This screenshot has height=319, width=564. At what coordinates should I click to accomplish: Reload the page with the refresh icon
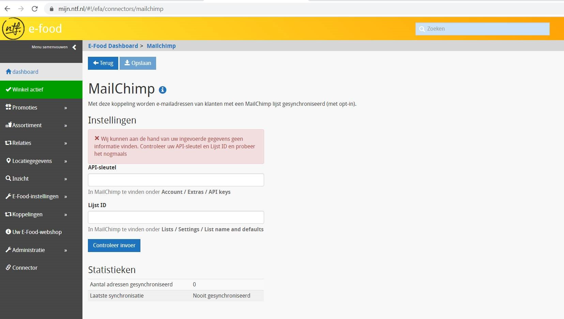click(x=34, y=9)
